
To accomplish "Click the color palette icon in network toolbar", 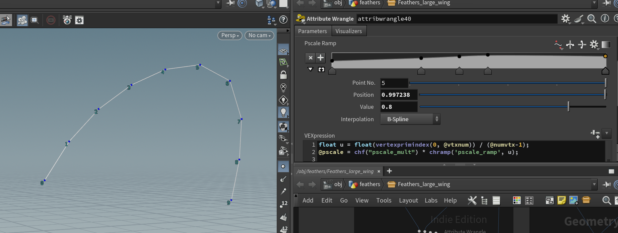I will pyautogui.click(x=517, y=200).
